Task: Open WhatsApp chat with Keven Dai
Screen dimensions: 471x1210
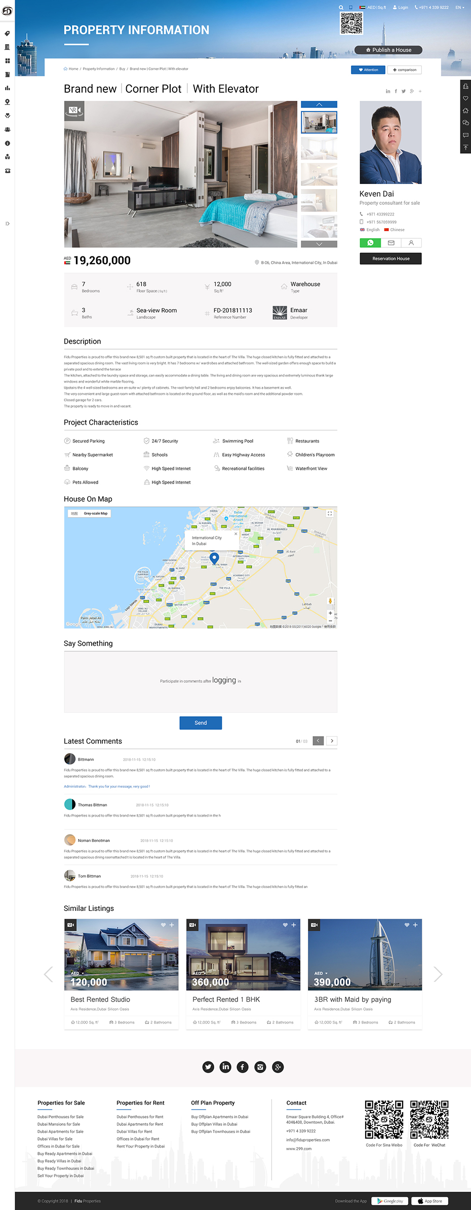Action: pos(370,243)
